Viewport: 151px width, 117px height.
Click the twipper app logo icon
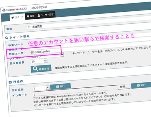click(x=4, y=10)
